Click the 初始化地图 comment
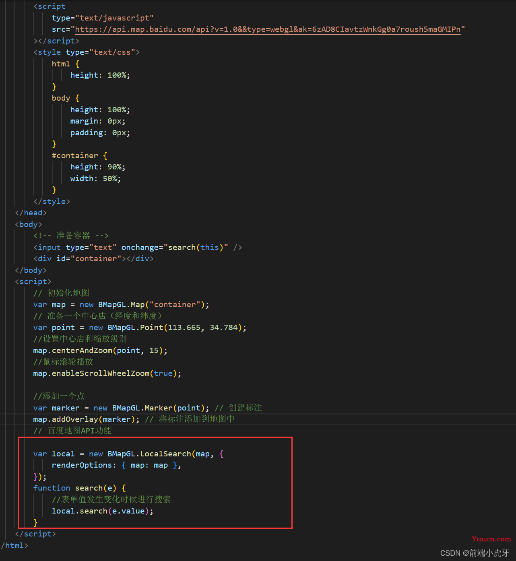516x561 pixels. coord(61,293)
